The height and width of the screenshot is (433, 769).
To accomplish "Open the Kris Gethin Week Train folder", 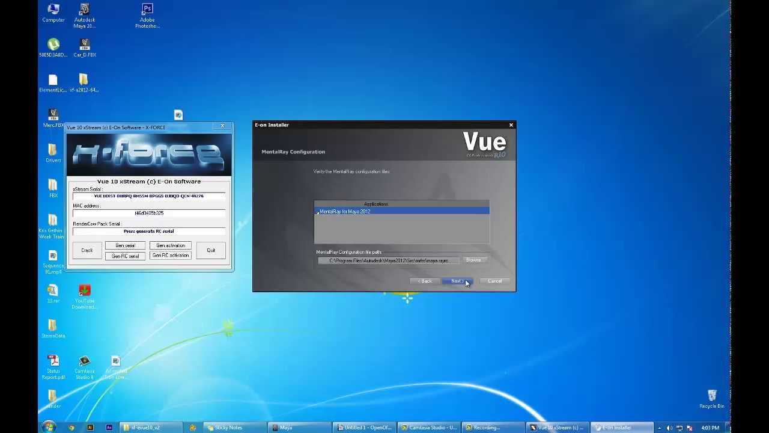I will pos(52,226).
